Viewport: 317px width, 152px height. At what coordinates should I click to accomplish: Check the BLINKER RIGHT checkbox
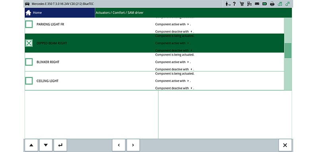pyautogui.click(x=29, y=62)
